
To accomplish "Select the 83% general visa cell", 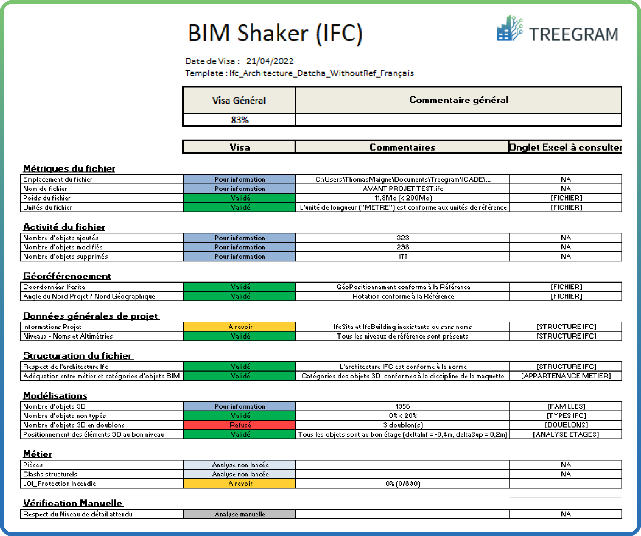I will pos(239,120).
